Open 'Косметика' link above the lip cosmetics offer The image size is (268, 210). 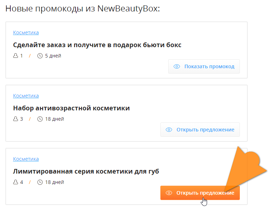click(26, 159)
